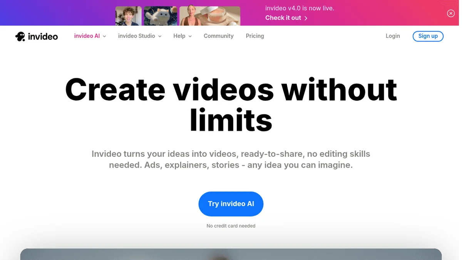Open the Help dropdown
The image size is (462, 260).
tap(179, 36)
